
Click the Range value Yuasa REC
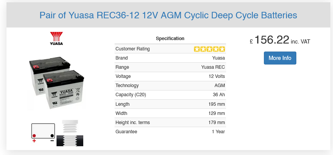click(x=213, y=67)
